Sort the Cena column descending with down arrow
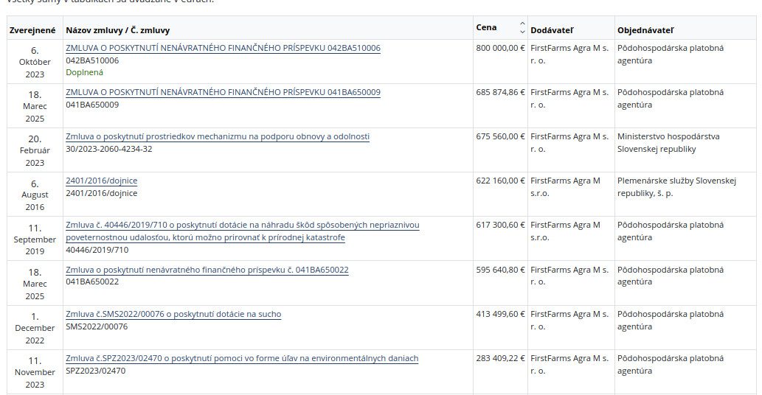 pyautogui.click(x=522, y=32)
